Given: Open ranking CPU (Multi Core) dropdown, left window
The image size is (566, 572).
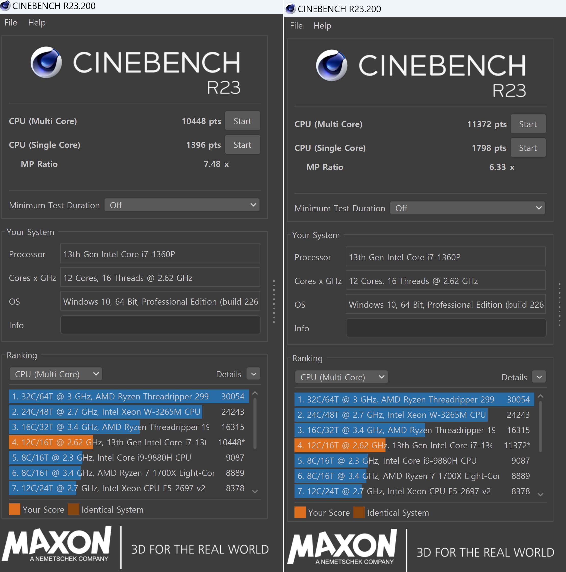Looking at the screenshot, I should click(56, 374).
